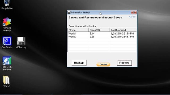The image size is (170, 95).
Task: Click the yellow Donate button
Action: [x=103, y=64]
